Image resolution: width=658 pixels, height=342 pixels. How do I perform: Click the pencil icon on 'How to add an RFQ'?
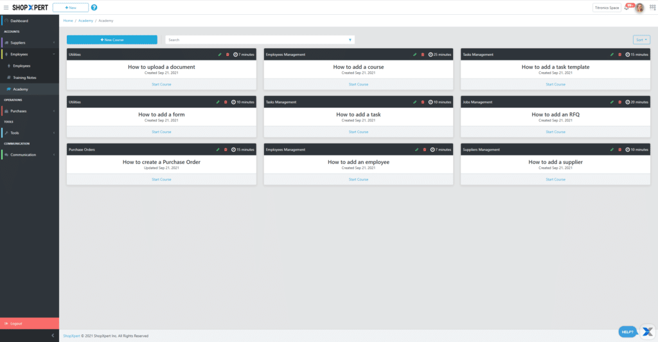tap(612, 102)
